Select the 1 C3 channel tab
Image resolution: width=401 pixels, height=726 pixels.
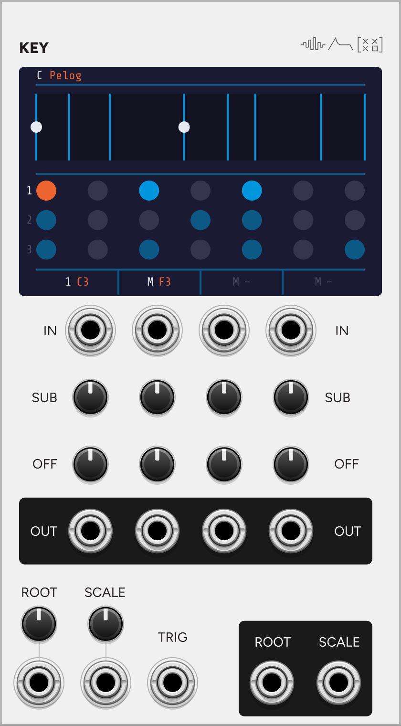click(77, 282)
